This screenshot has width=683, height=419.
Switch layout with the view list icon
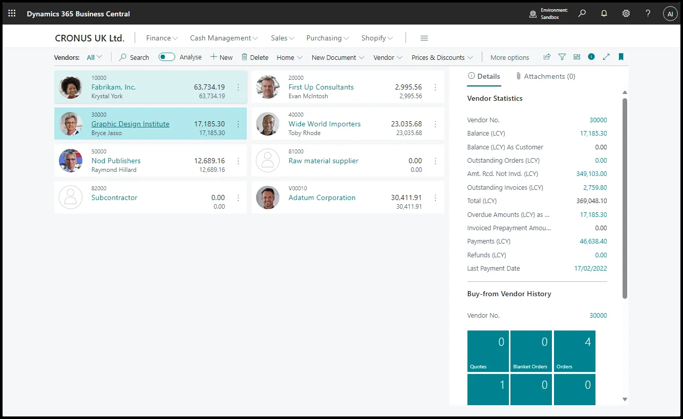pos(577,57)
